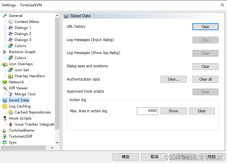Select Hook Scripts tree item
The image size is (227, 163).
coord(20,118)
